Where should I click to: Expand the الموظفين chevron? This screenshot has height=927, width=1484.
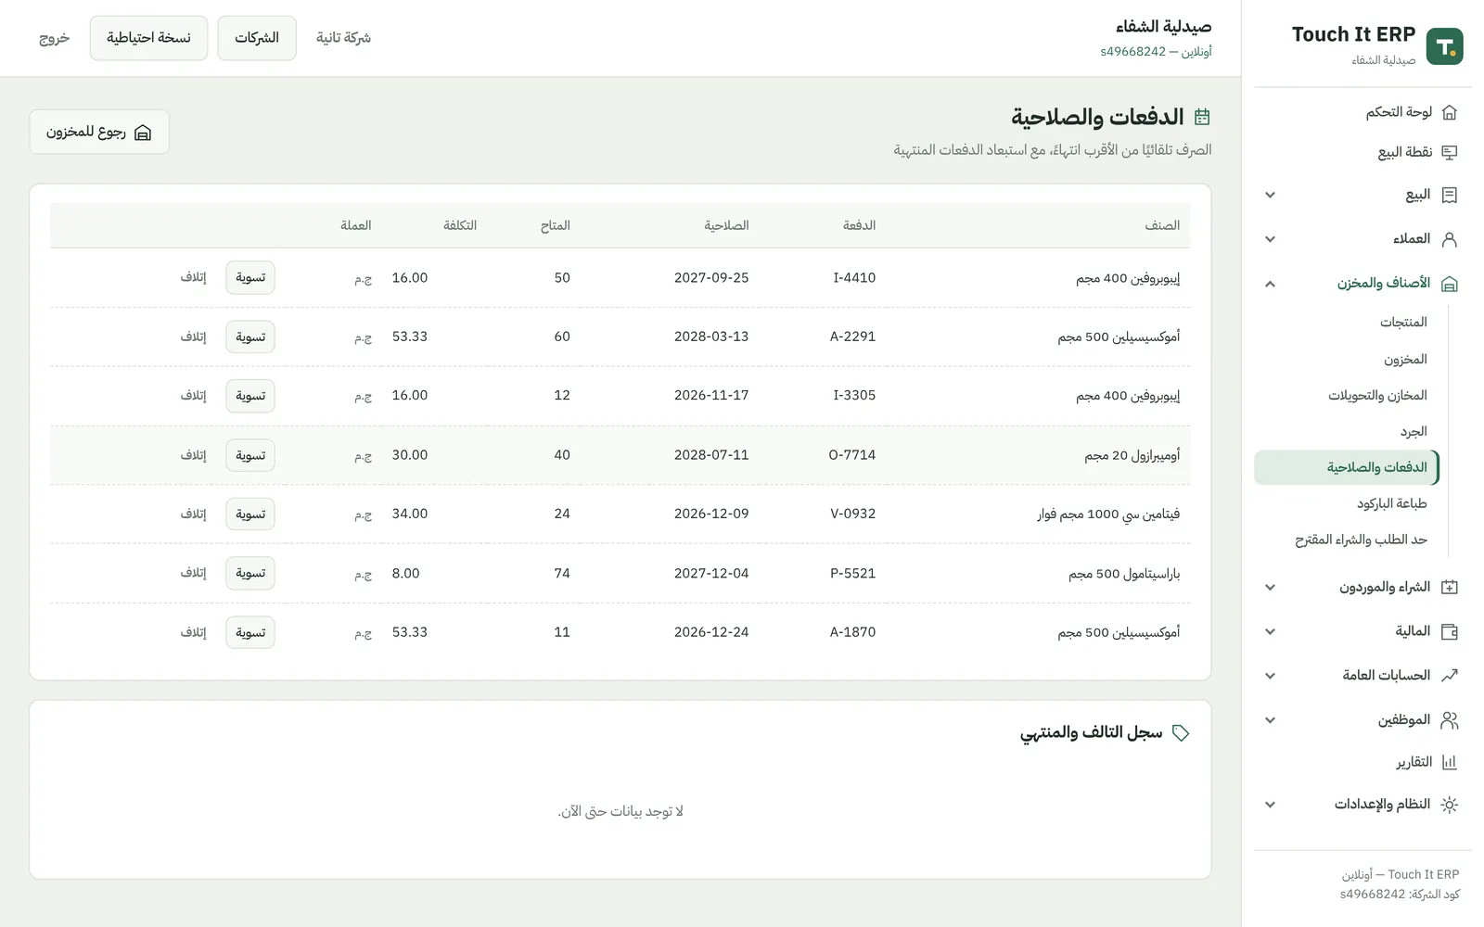[1271, 720]
